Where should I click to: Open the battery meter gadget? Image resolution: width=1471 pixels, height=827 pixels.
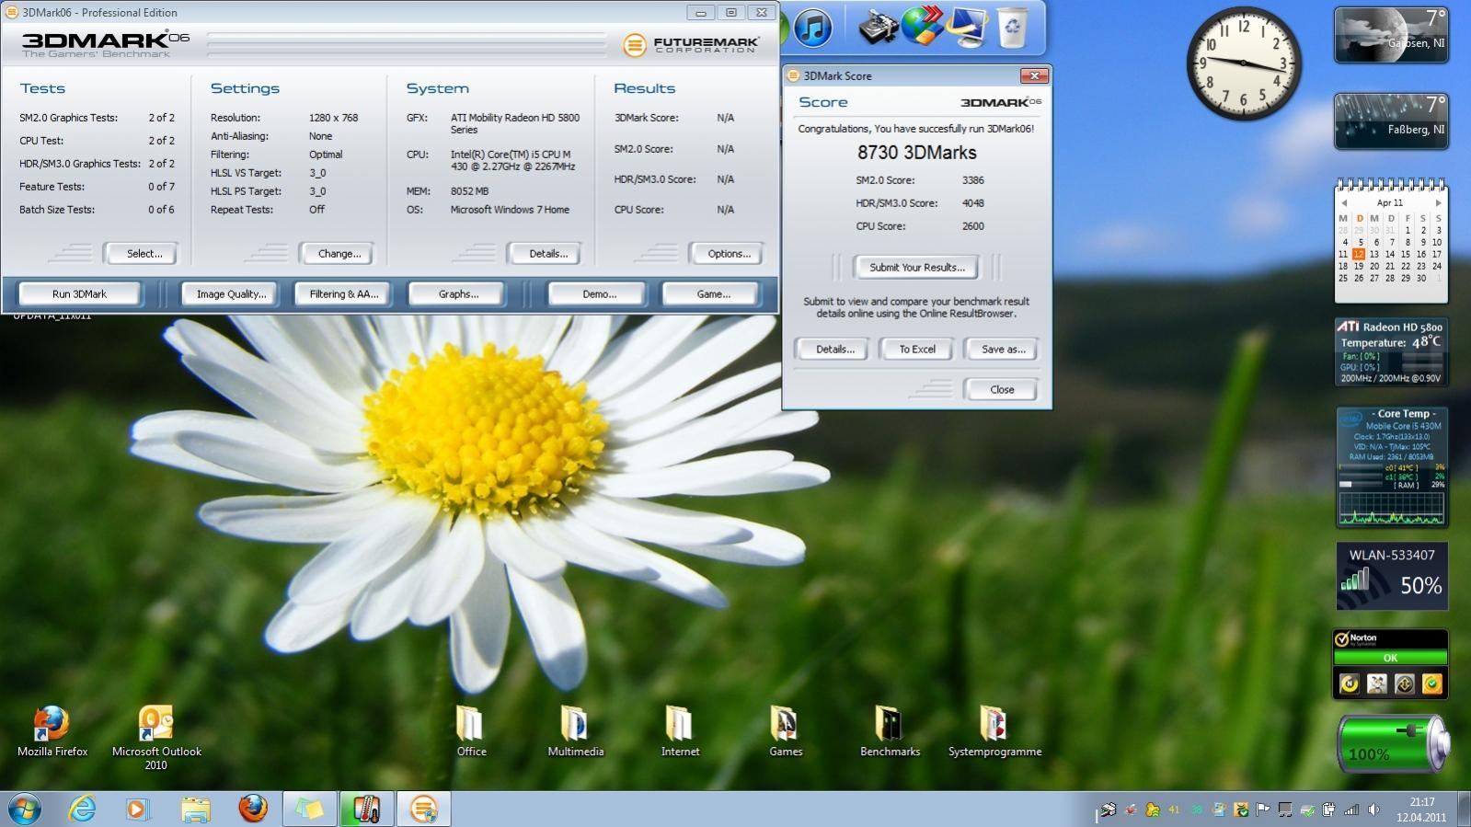click(x=1392, y=743)
